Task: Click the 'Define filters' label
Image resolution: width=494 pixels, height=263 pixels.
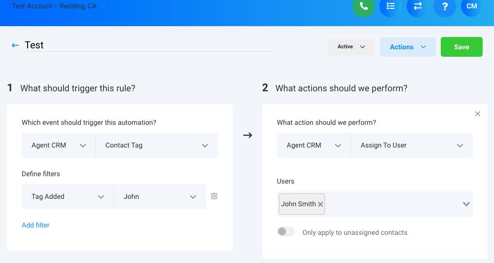Action: point(40,174)
